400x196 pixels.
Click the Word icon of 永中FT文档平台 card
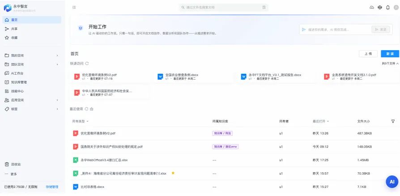tap(243, 77)
